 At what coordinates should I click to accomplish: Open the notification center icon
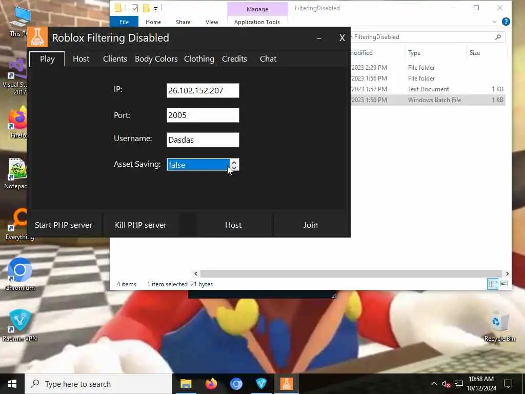[508, 384]
